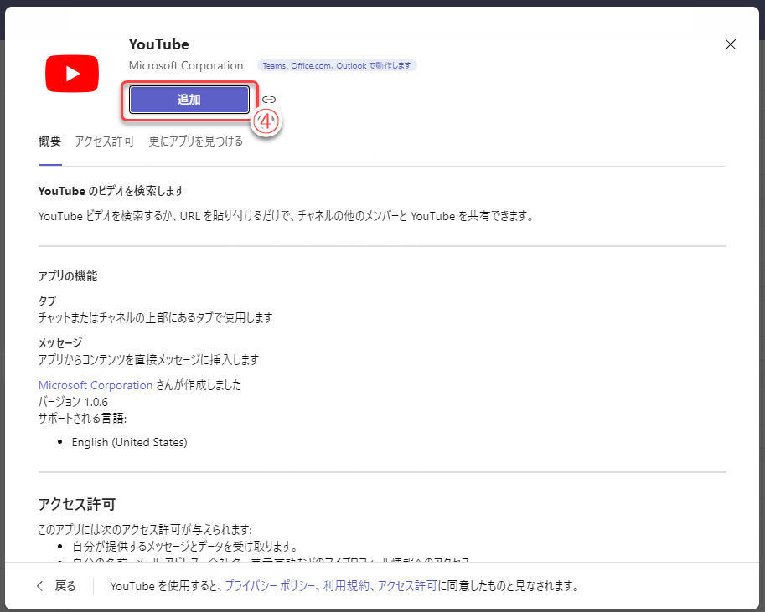Open the Microsoft Corporation creator link

(x=96, y=385)
